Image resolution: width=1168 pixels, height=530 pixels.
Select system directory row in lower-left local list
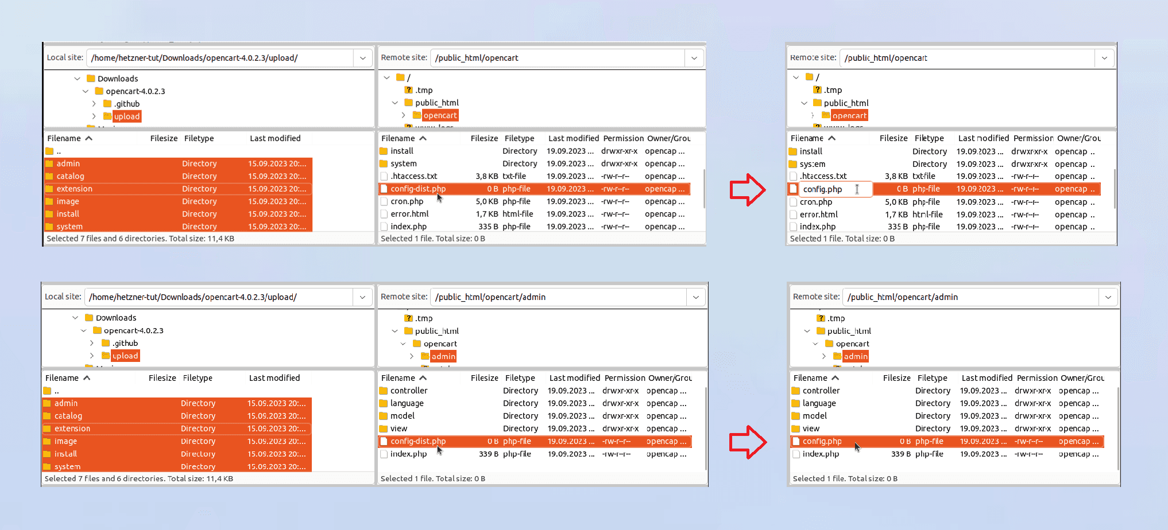[x=177, y=466]
